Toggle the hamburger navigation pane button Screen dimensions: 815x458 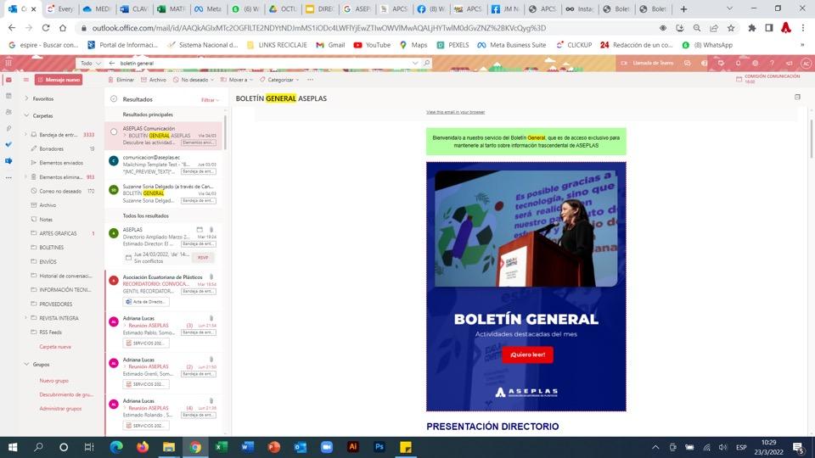[x=26, y=80]
